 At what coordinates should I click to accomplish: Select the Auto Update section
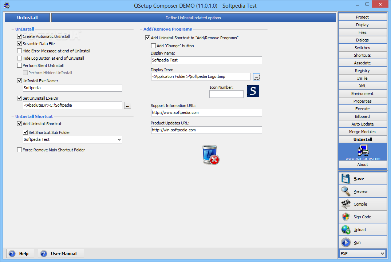click(363, 124)
